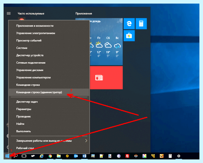Click the purple sphere taskbar icon
Image resolution: width=203 pixels, height=163 pixels.
[119, 156]
